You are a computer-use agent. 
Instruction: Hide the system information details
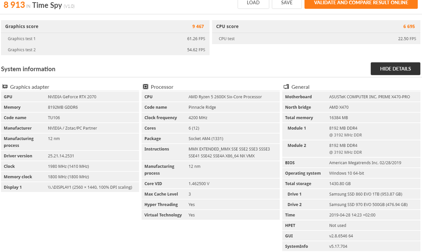coord(395,69)
